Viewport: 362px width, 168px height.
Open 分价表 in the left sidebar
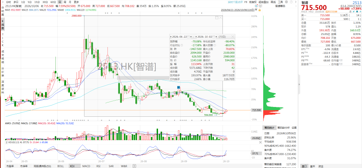coord(3,72)
